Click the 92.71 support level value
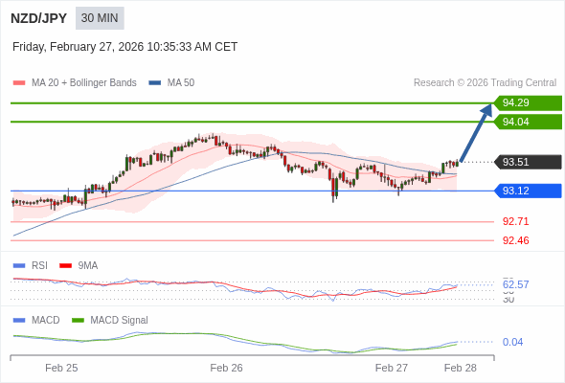Image resolution: width=565 pixels, height=383 pixels. tap(515, 221)
